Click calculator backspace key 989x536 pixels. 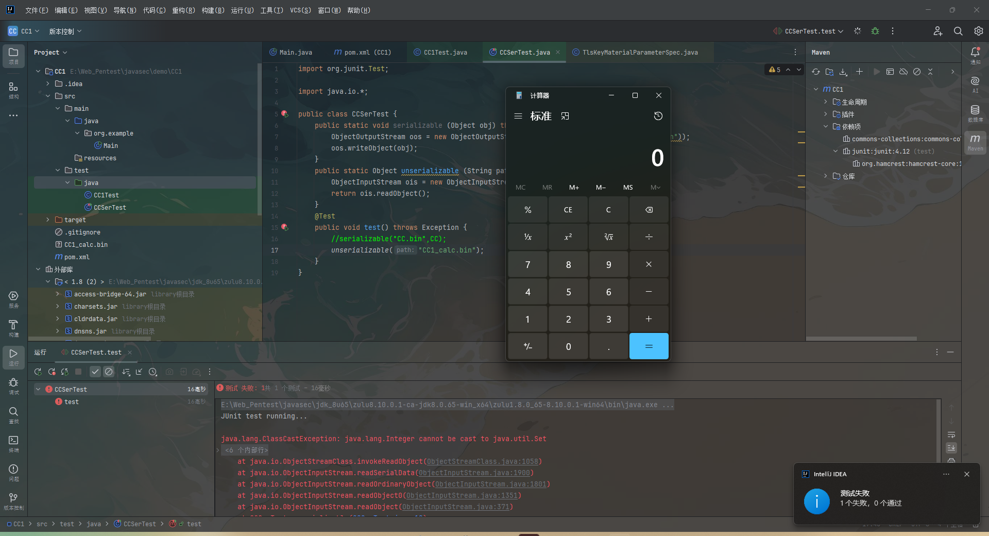[x=649, y=210]
